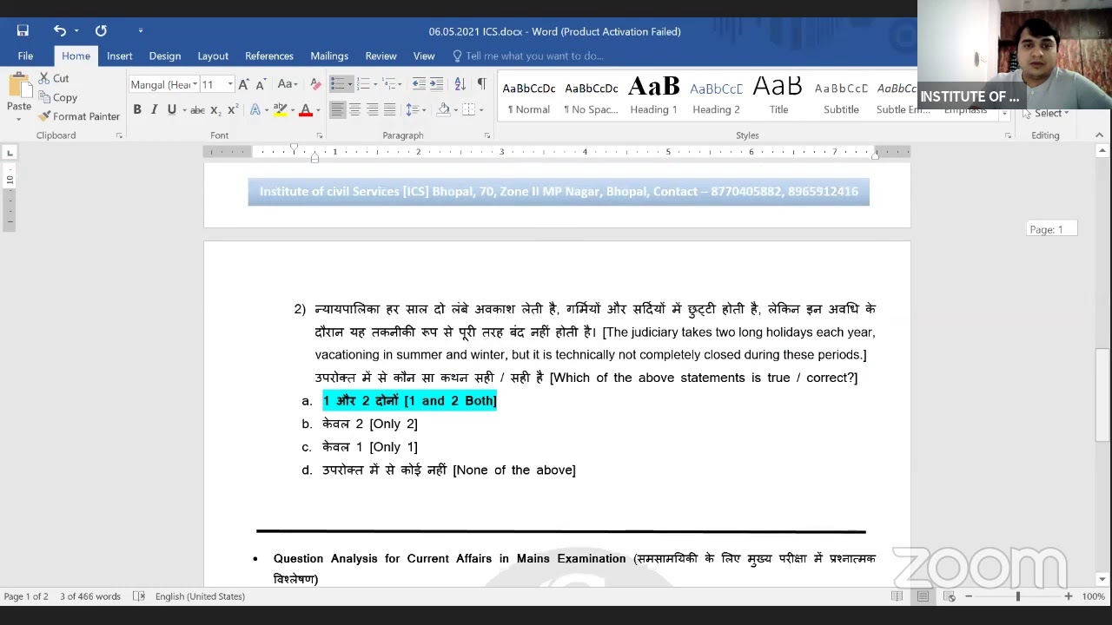
Task: Switch to the References tab
Action: click(x=269, y=56)
